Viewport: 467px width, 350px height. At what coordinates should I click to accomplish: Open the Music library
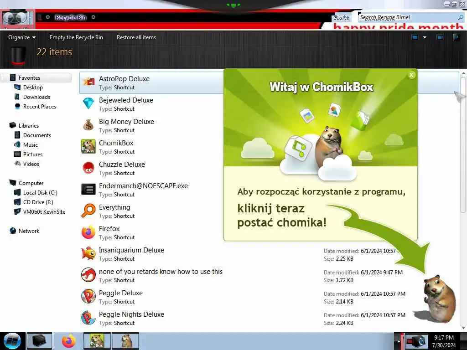coord(31,144)
